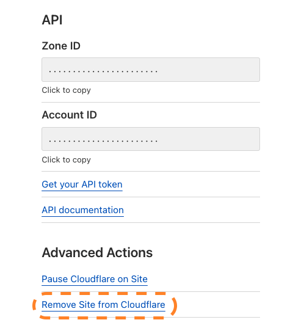Open the Get your API token link

coord(82,184)
